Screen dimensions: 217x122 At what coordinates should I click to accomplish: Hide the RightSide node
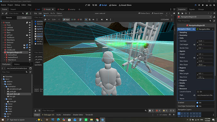click(x=30, y=30)
